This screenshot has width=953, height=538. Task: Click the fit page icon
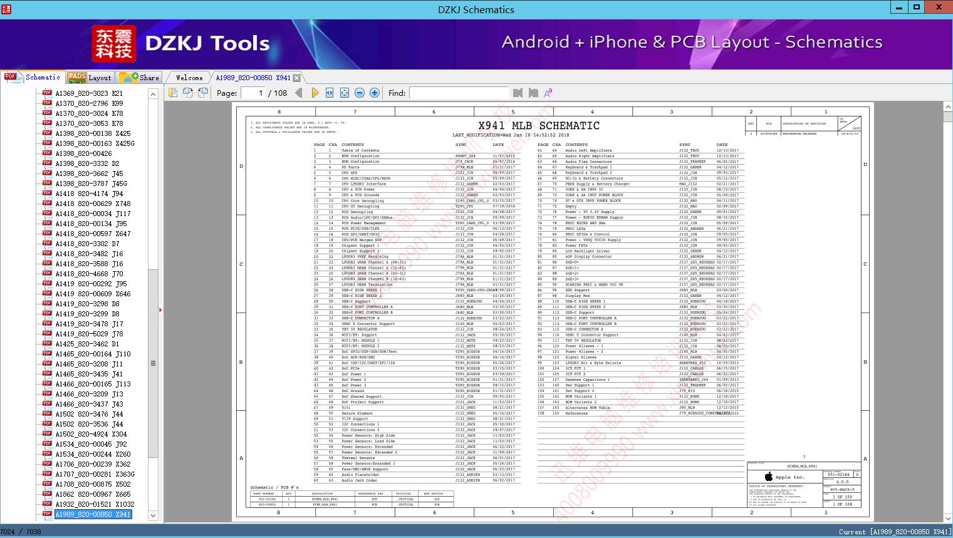pyautogui.click(x=345, y=93)
